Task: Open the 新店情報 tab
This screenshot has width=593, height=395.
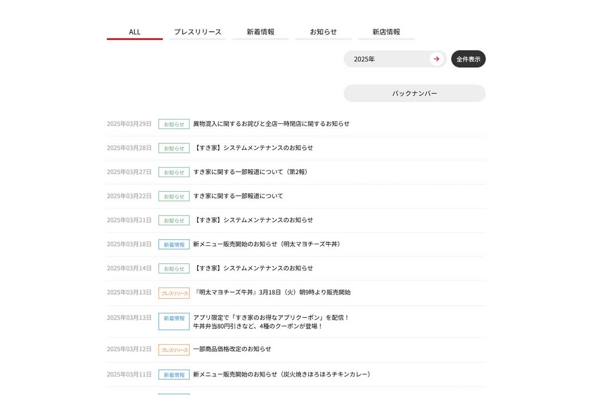Action: coord(386,32)
